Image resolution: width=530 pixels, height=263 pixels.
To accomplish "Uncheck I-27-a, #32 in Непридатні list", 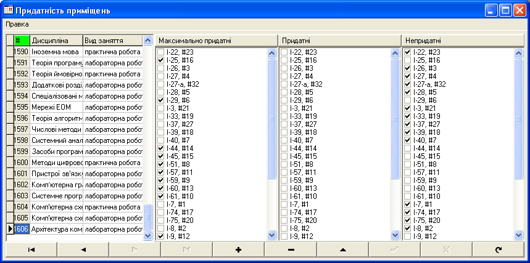I will tap(408, 84).
